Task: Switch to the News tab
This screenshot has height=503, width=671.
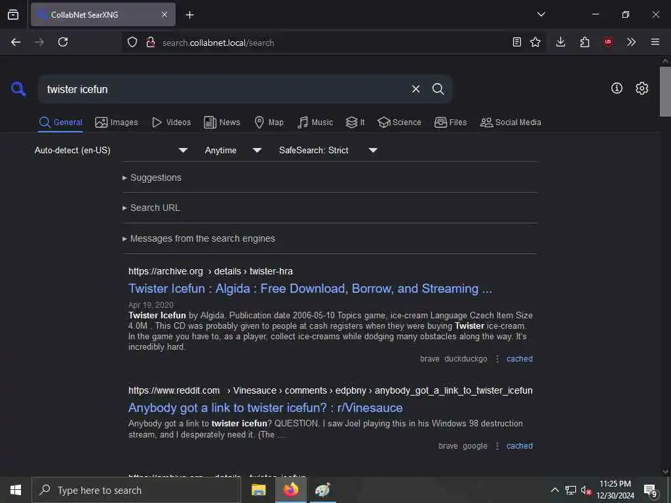Action: tap(222, 122)
